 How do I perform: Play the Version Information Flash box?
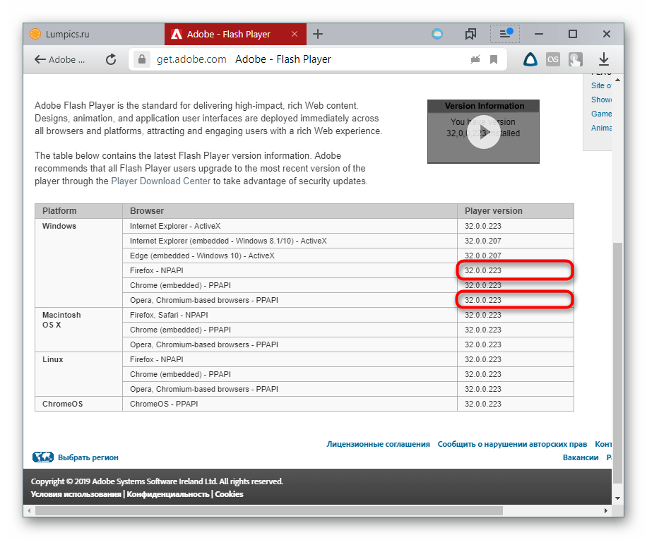(483, 132)
